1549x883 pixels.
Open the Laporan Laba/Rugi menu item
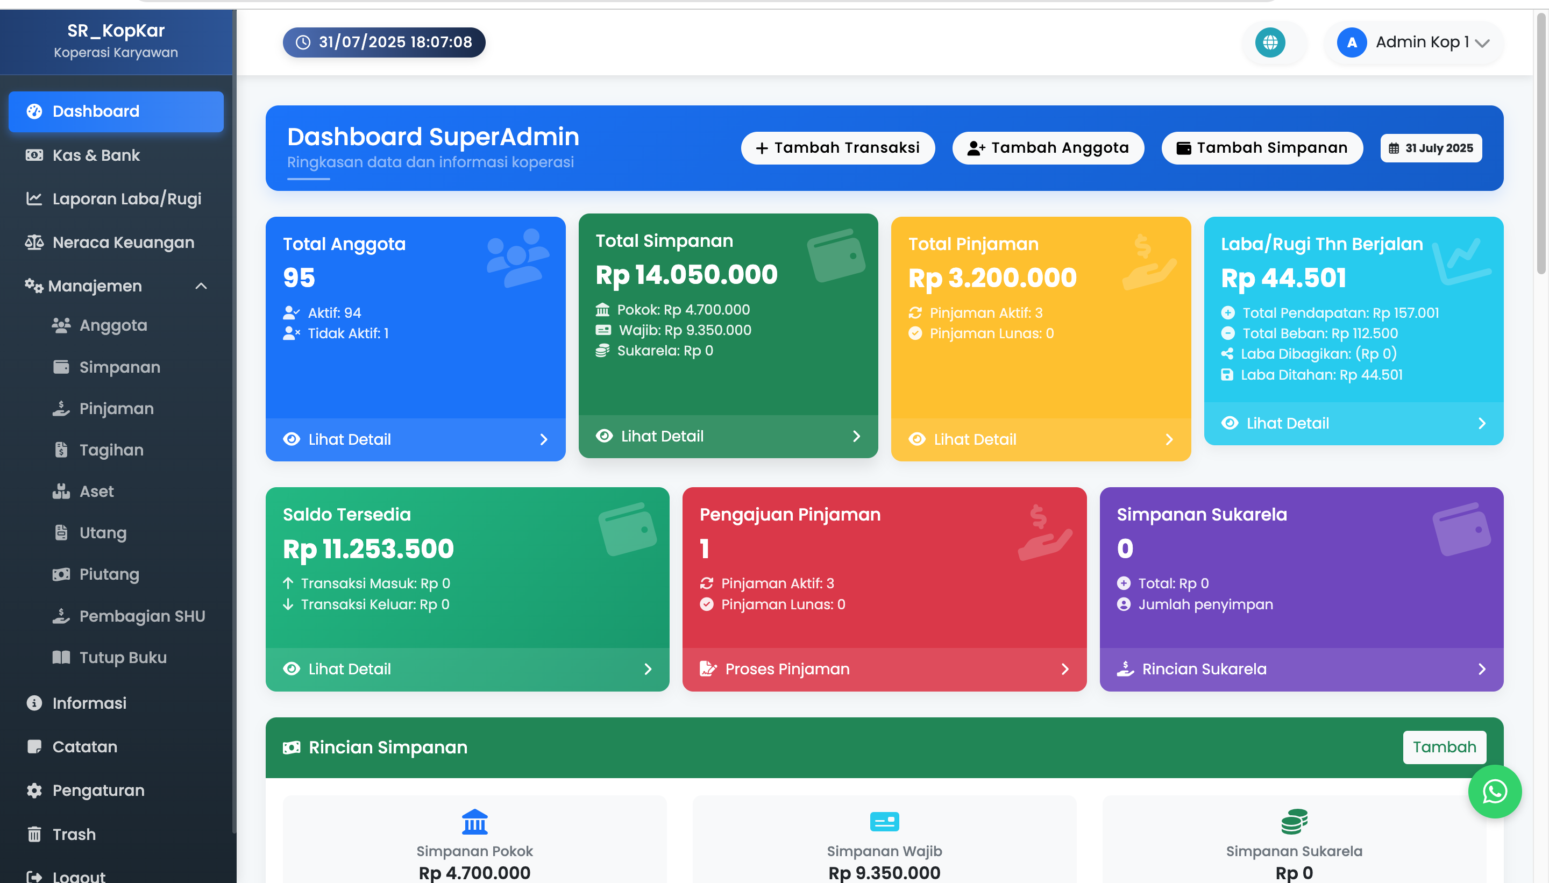point(127,199)
